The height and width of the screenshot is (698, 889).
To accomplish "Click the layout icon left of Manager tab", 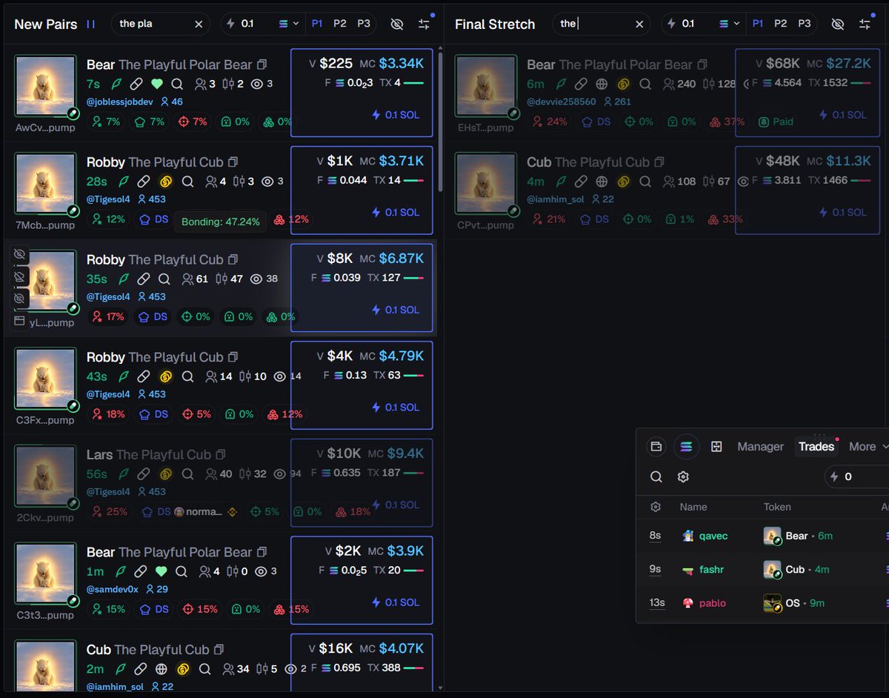I will tap(716, 446).
